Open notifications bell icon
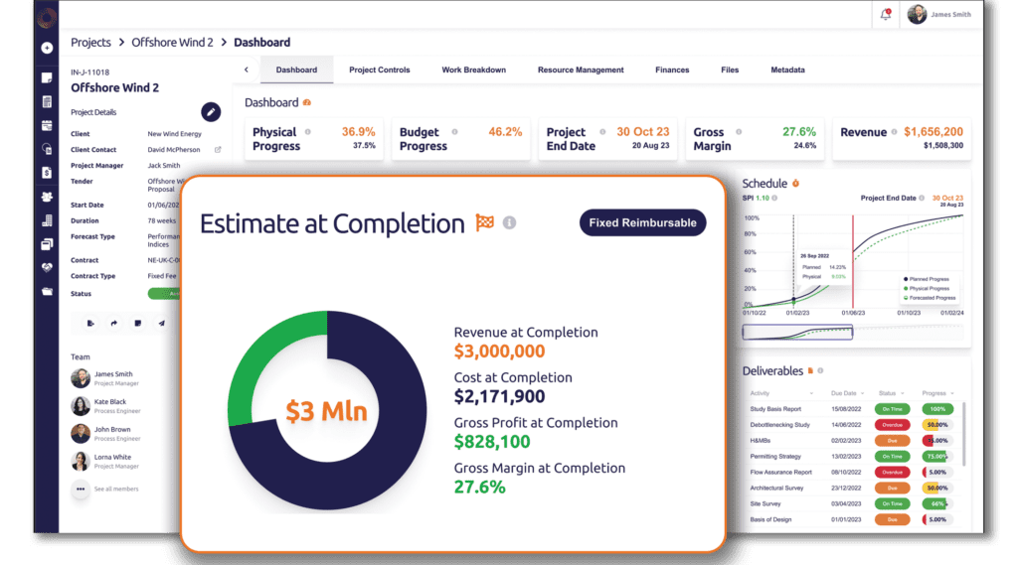This screenshot has width=1018, height=565. [886, 15]
